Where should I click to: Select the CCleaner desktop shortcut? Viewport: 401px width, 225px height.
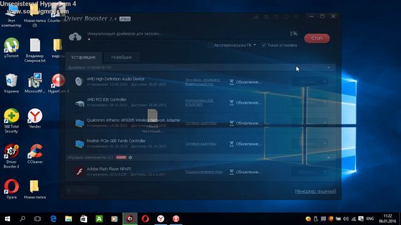(x=35, y=154)
